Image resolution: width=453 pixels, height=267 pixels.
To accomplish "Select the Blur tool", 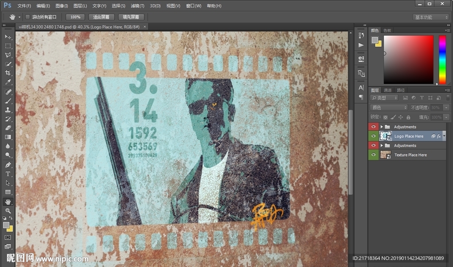I will (x=8, y=146).
